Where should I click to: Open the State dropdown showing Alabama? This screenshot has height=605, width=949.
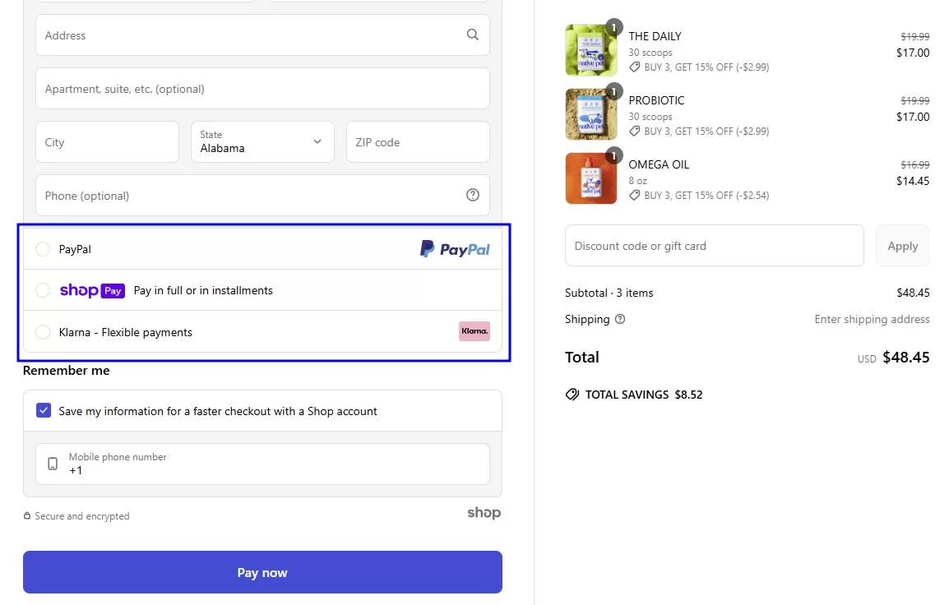[x=262, y=141]
